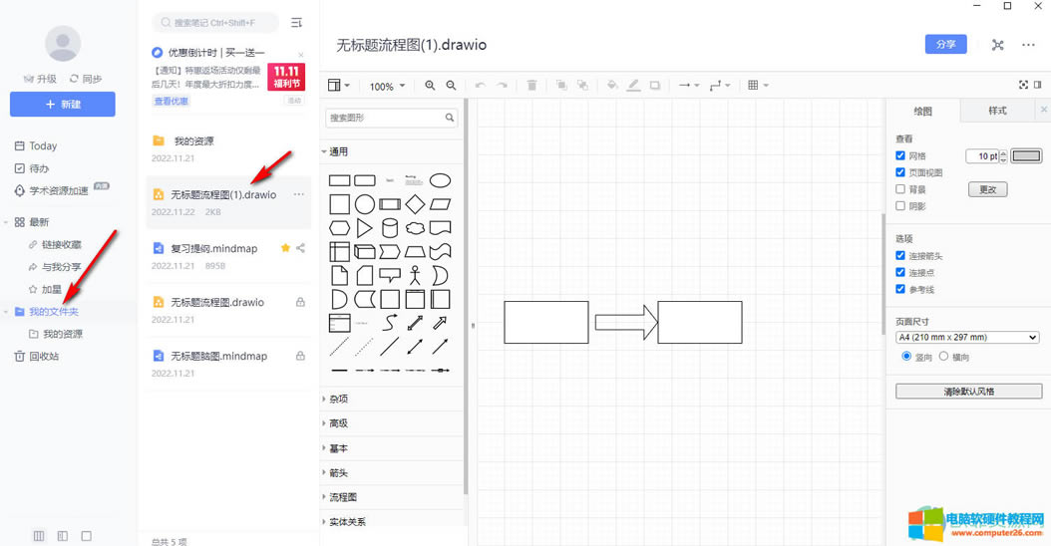Screen dimensions: 1051x546
Task: Open the A4 page size dropdown
Action: point(967,338)
